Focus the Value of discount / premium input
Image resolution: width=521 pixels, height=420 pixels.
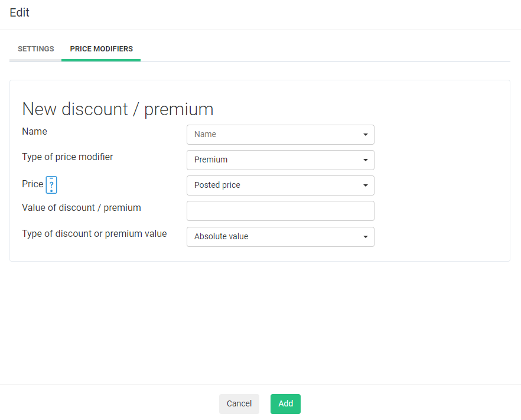(280, 211)
